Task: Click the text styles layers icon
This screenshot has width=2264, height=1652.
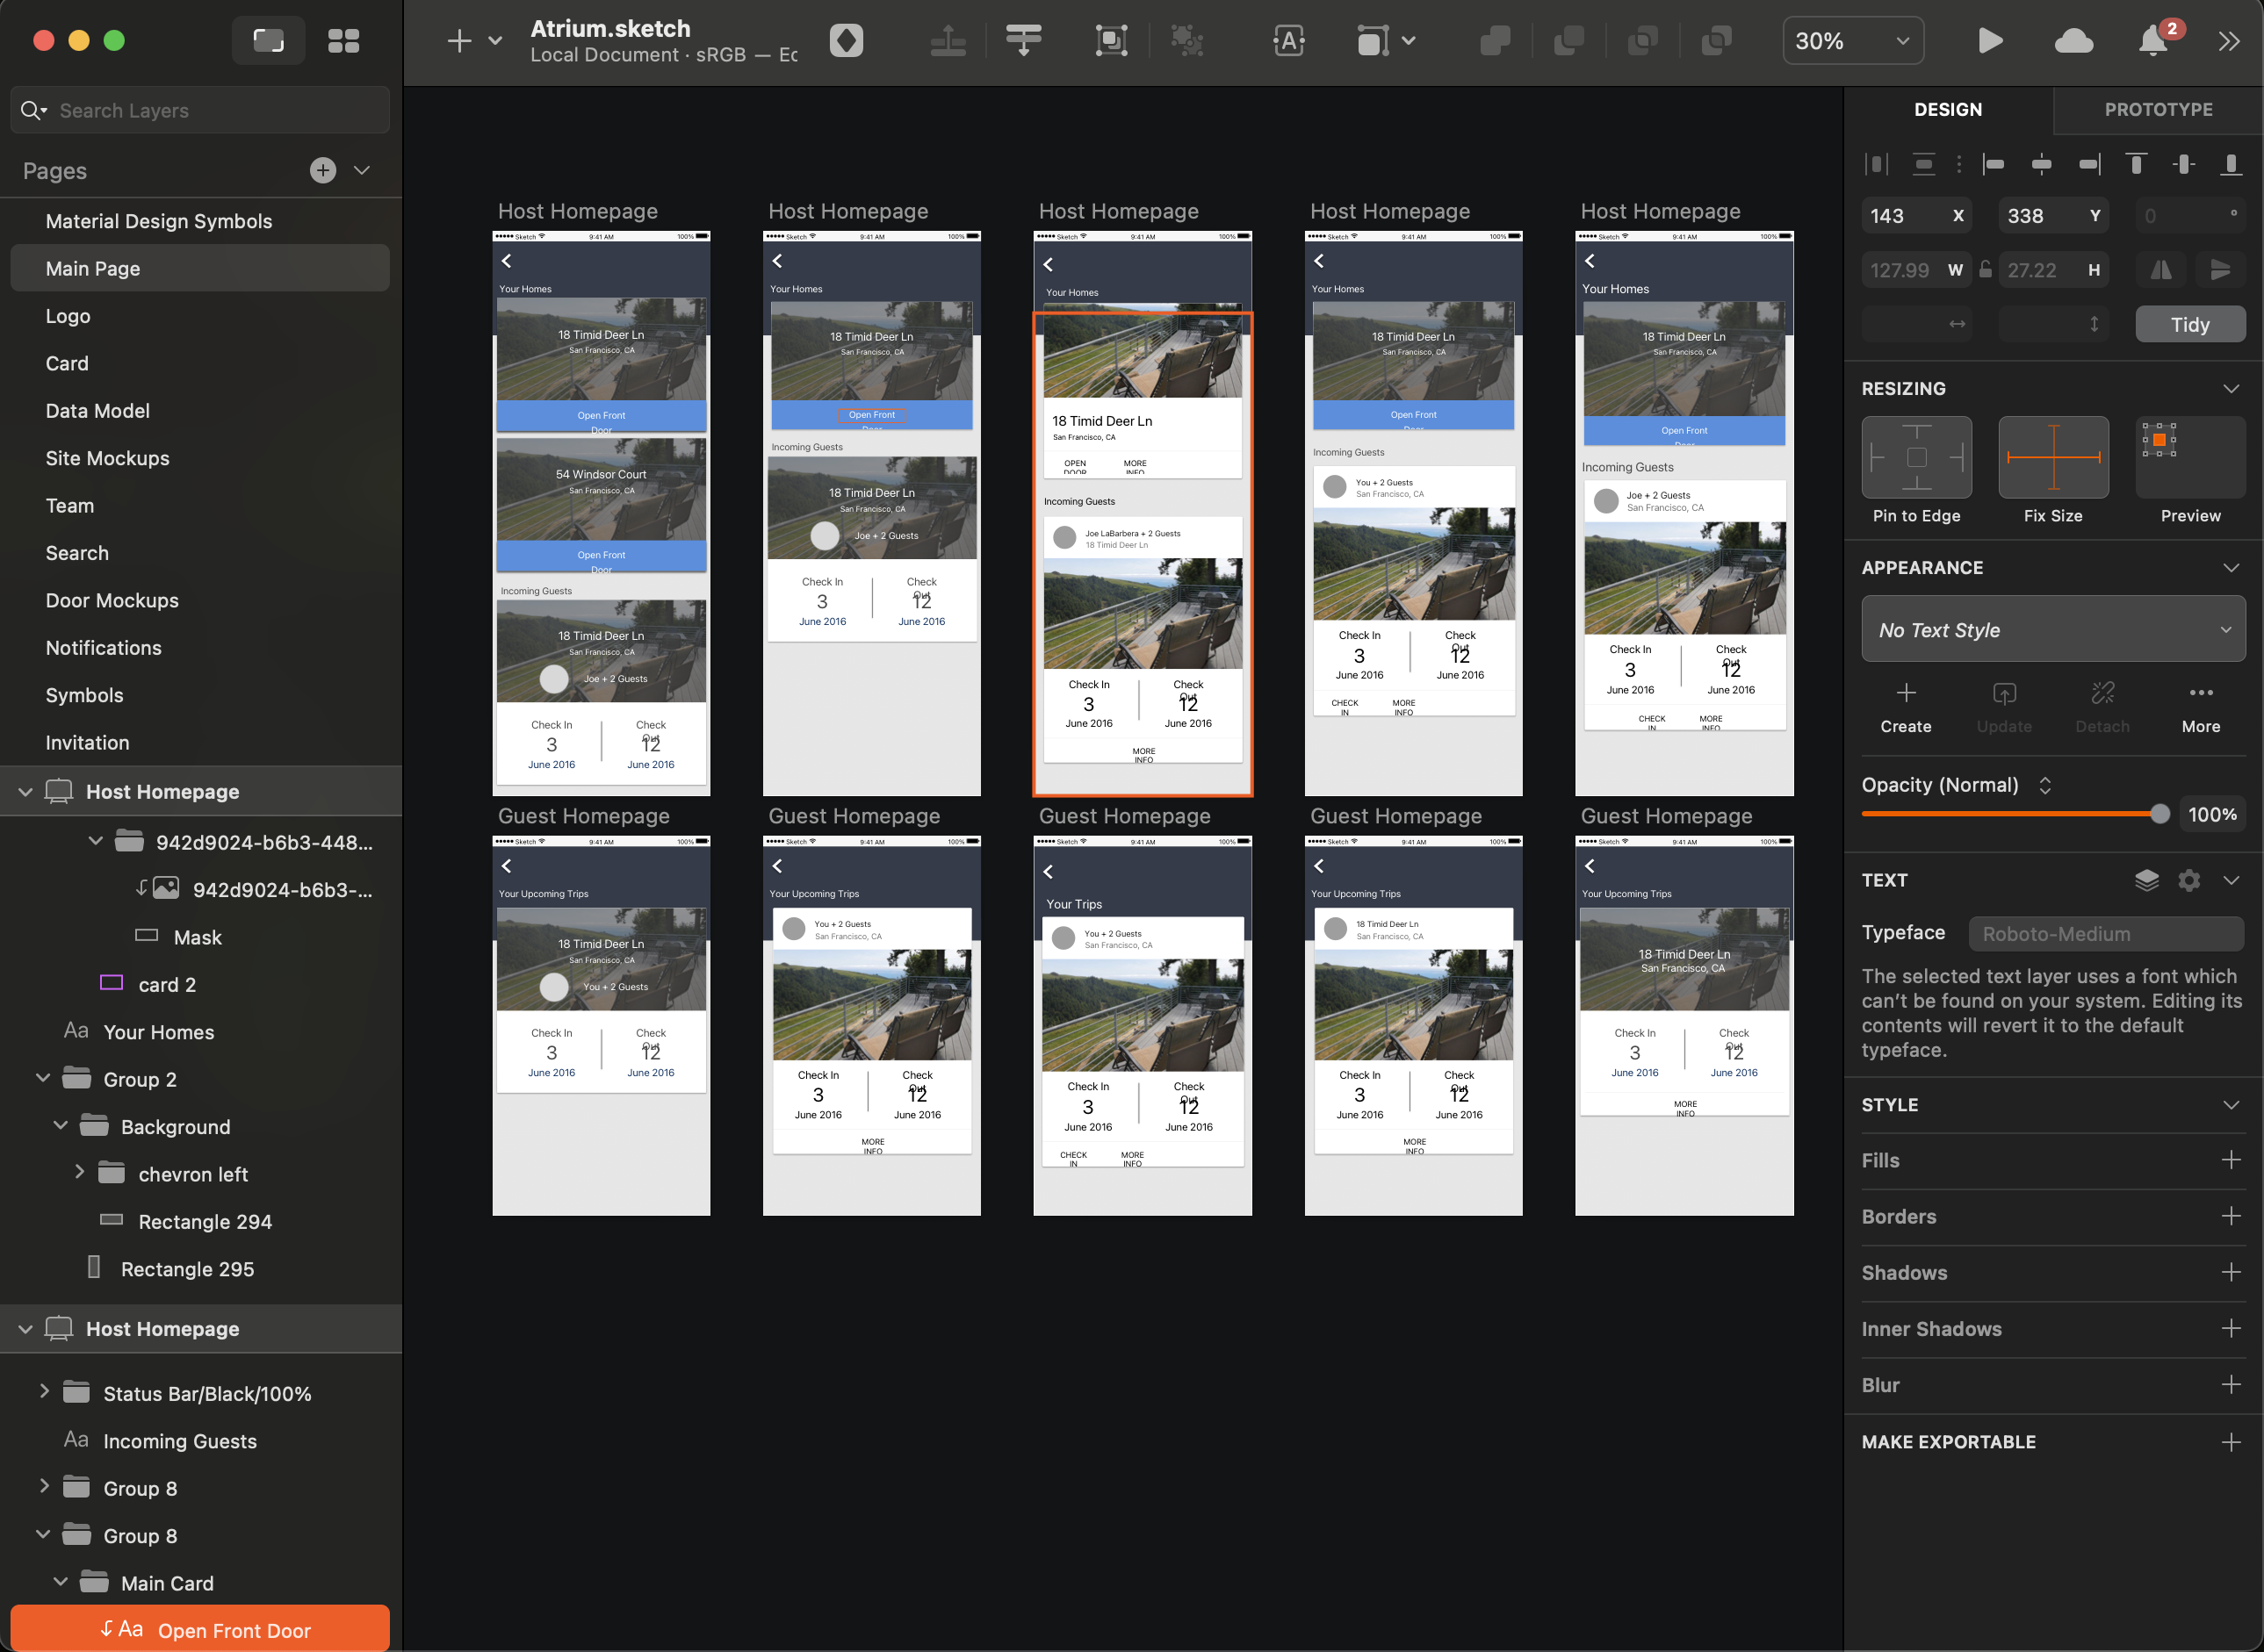Action: point(2147,880)
